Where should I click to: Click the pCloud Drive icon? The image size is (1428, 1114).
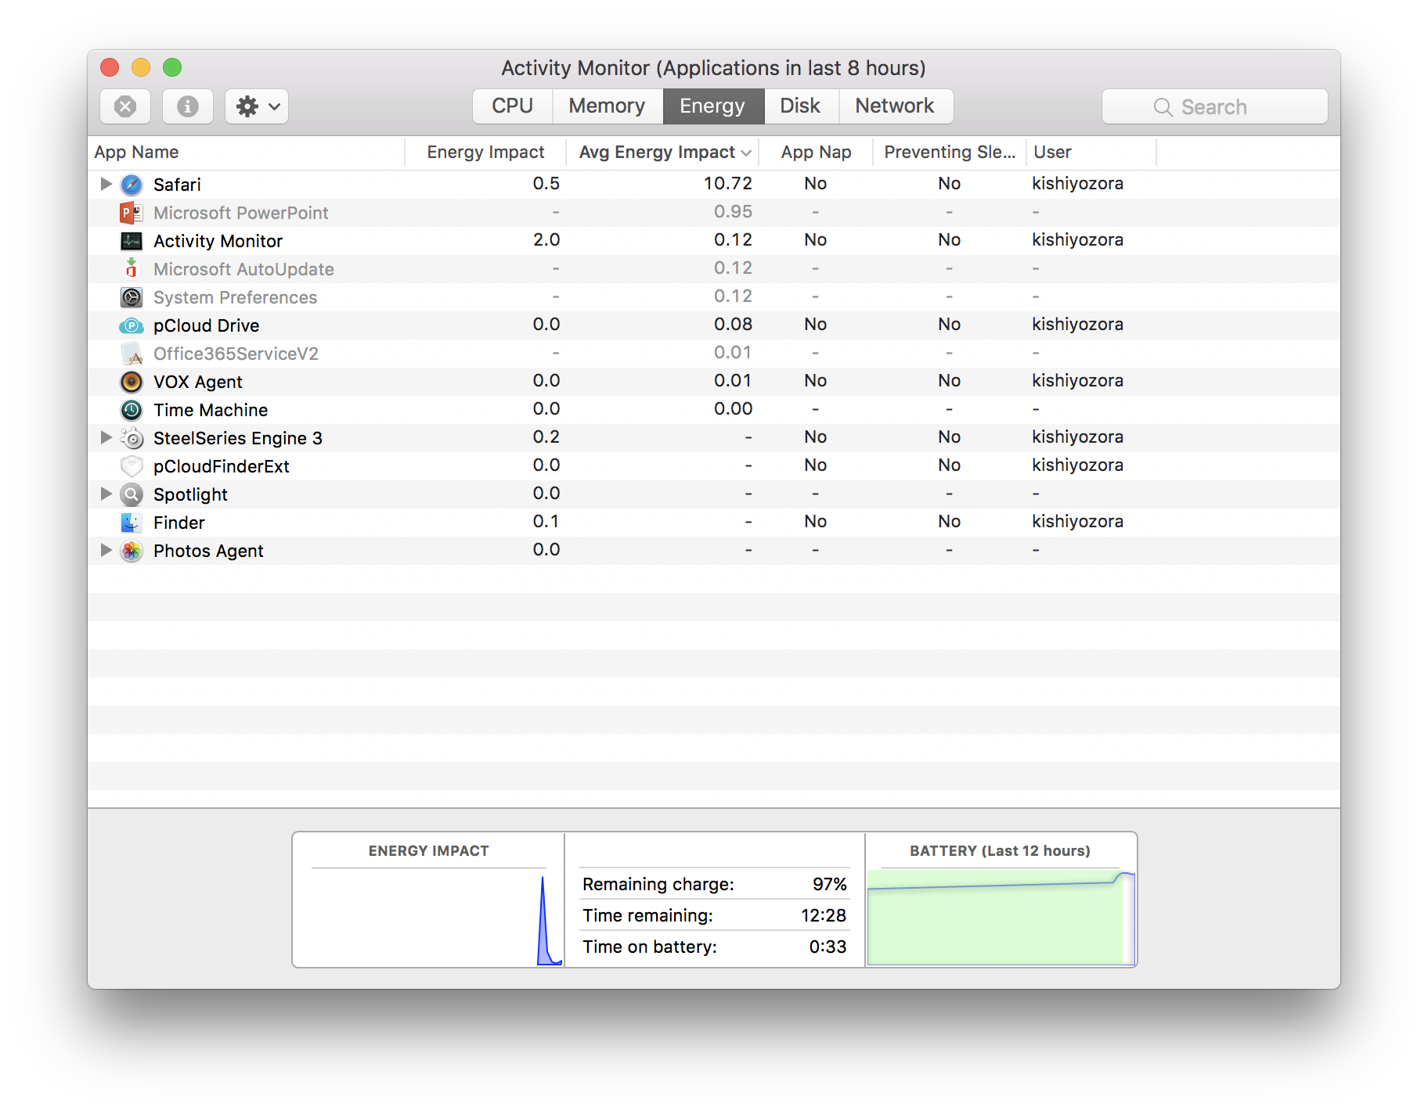(x=132, y=325)
